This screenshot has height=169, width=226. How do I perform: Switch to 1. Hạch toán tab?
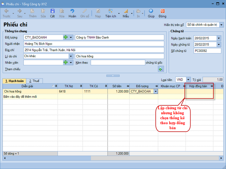tap(14, 81)
